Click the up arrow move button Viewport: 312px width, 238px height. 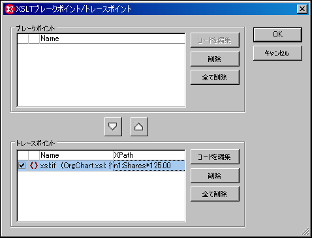pos(139,126)
